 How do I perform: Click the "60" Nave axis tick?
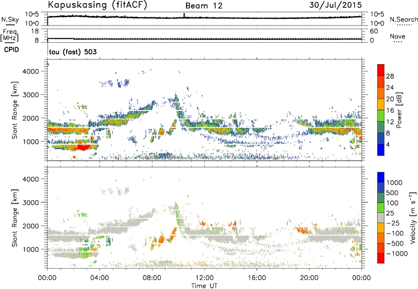click(374, 31)
